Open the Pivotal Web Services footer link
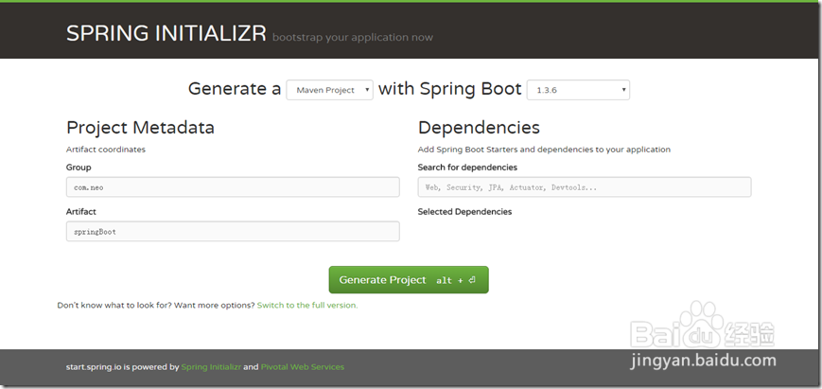822x389 pixels. (x=303, y=367)
